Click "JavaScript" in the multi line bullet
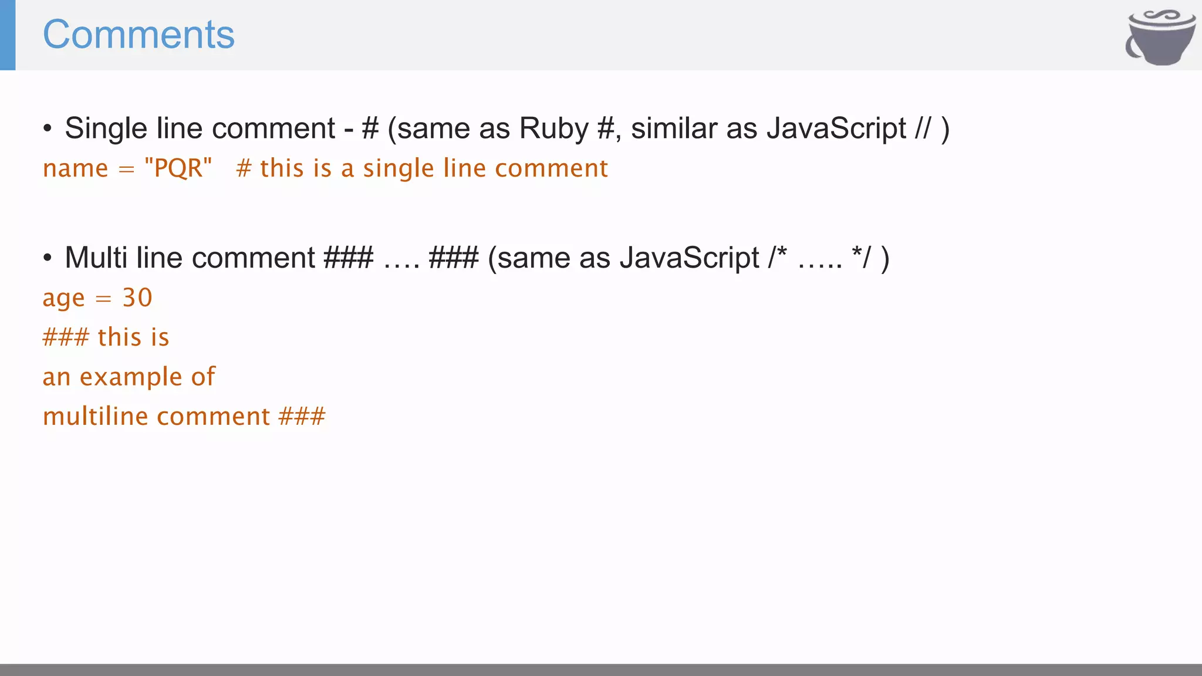1202x676 pixels. (x=689, y=258)
